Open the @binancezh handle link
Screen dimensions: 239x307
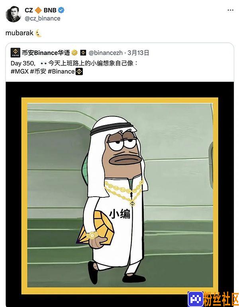click(x=106, y=53)
